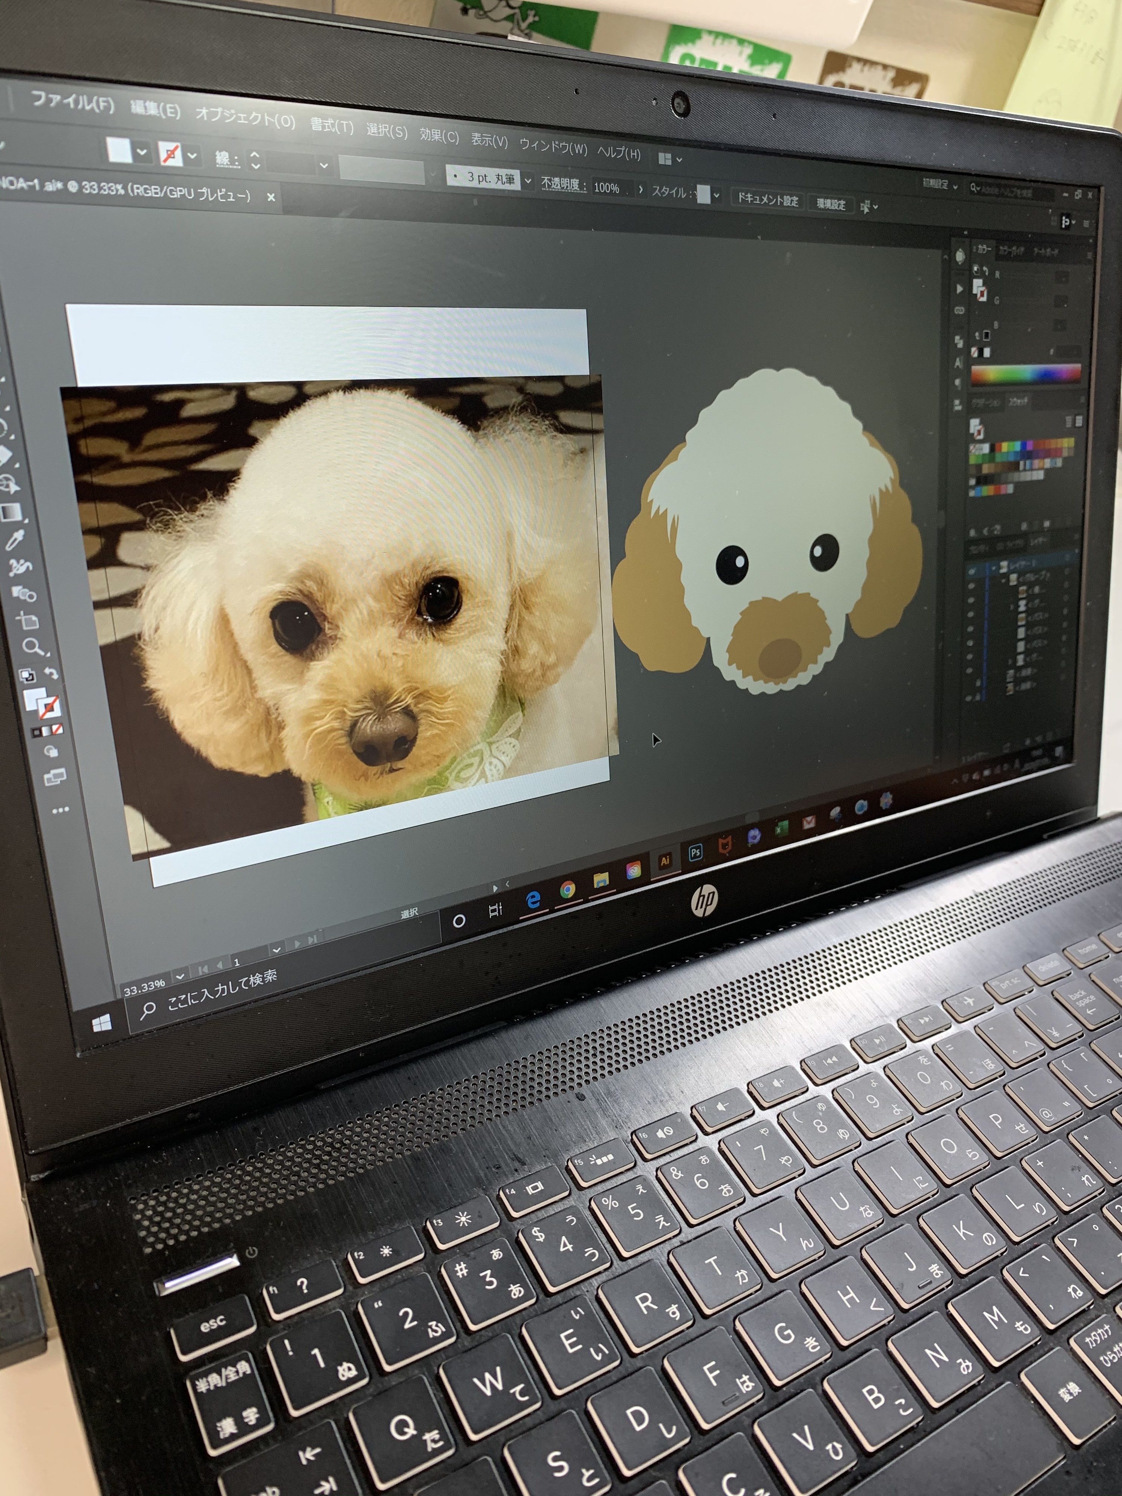Open the 3 pt. 丸筆 brush dropdown

point(527,181)
